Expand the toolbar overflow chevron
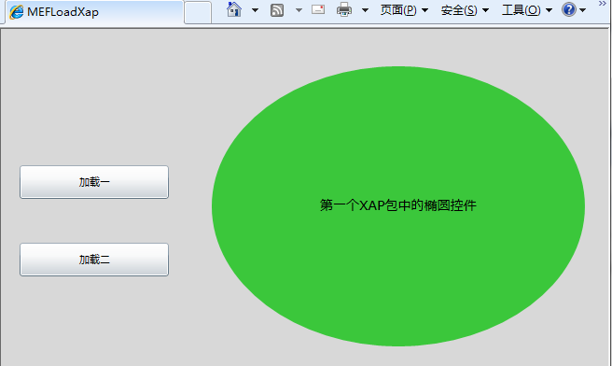Image resolution: width=612 pixels, height=366 pixels. coord(603,4)
